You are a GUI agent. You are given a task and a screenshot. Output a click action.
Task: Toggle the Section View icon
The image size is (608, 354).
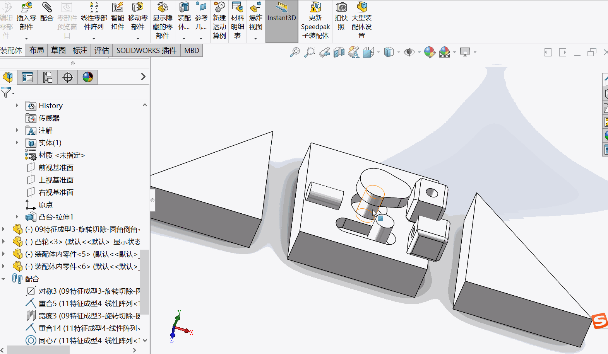pos(339,52)
